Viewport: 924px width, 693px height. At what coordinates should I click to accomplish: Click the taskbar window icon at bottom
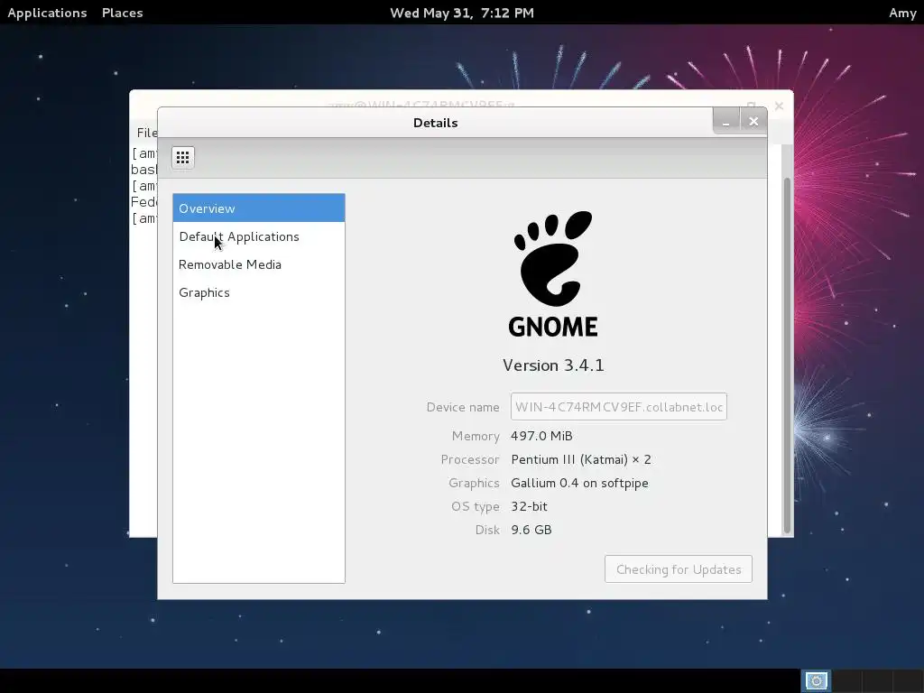[816, 681]
